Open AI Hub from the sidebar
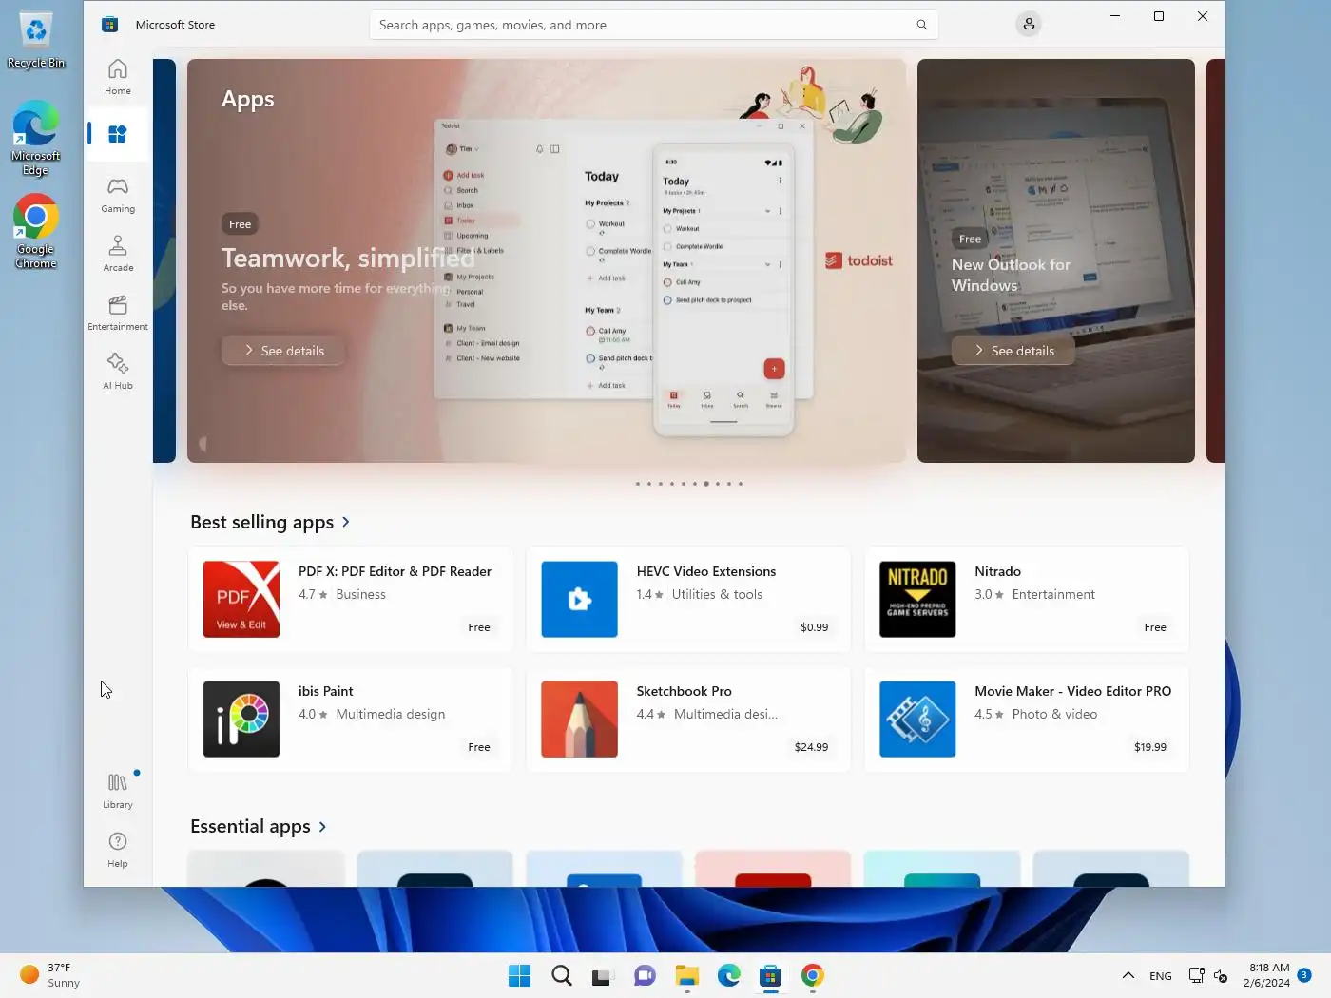This screenshot has height=998, width=1331. click(x=118, y=372)
